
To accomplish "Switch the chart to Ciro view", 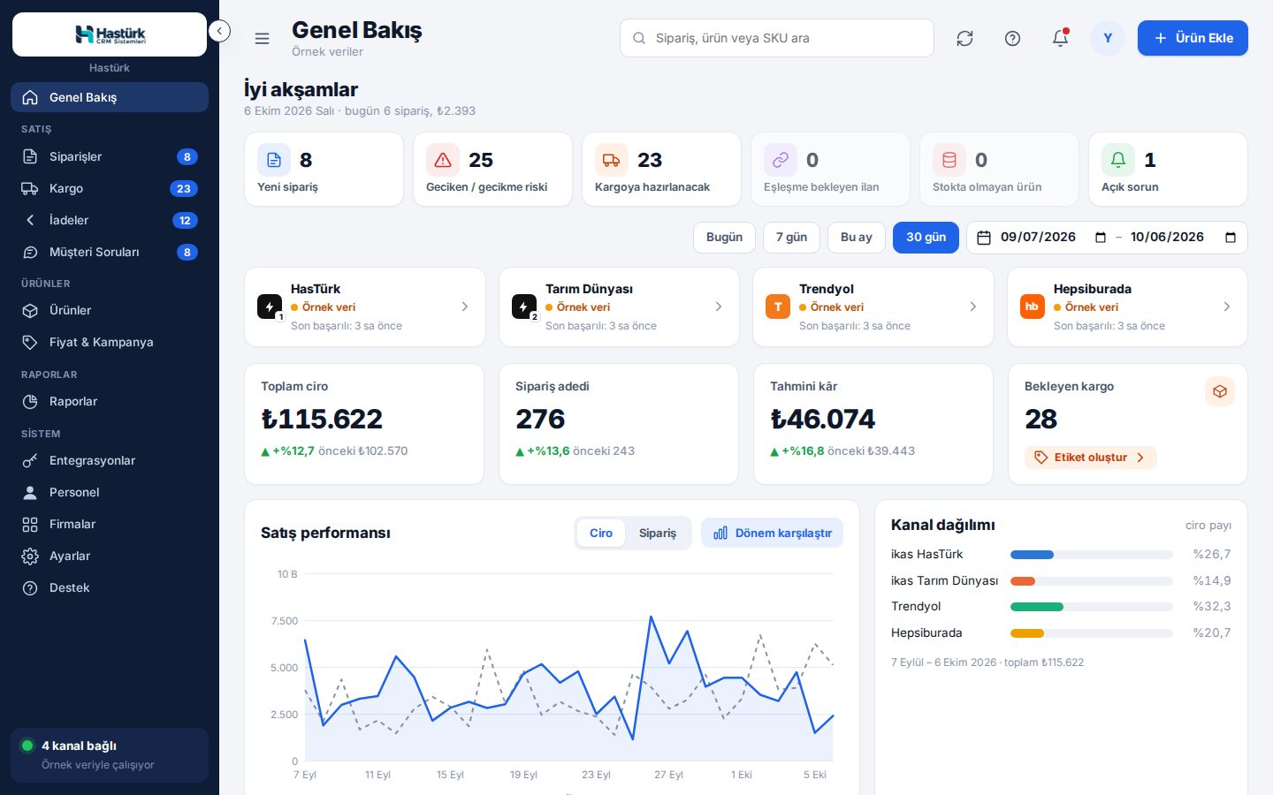I will pos(601,533).
